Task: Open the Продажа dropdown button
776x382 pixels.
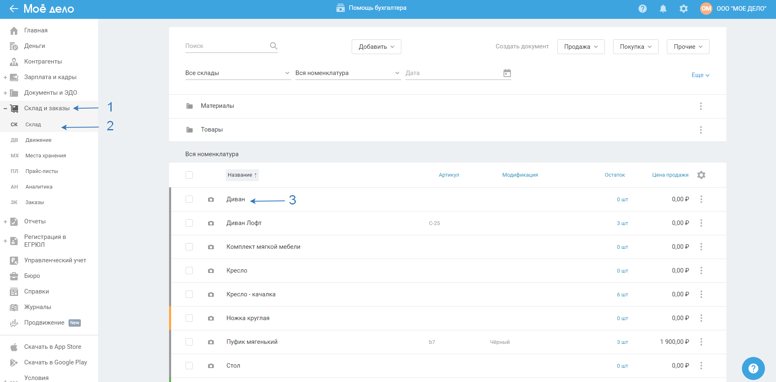Action: [580, 47]
